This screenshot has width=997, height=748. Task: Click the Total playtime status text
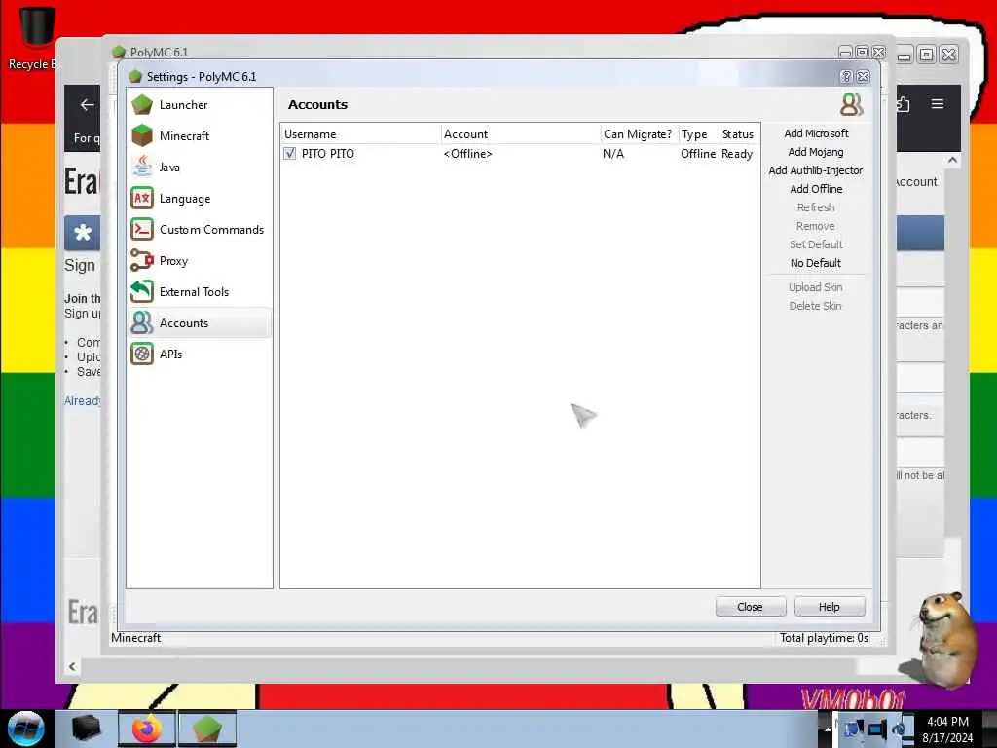click(x=824, y=638)
